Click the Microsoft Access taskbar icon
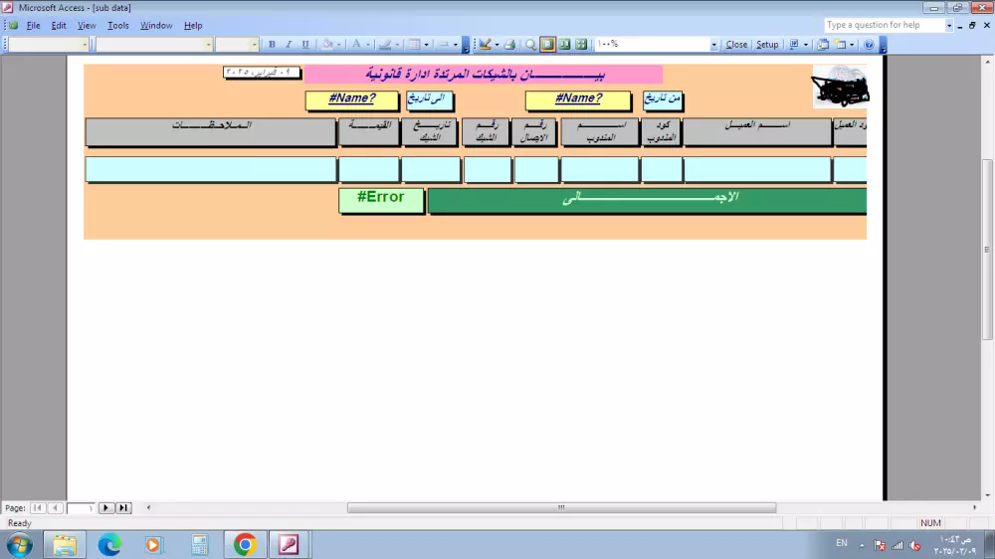The width and height of the screenshot is (995, 559). pos(289,544)
